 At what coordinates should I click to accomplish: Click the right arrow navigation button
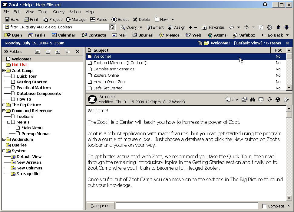(246, 27)
